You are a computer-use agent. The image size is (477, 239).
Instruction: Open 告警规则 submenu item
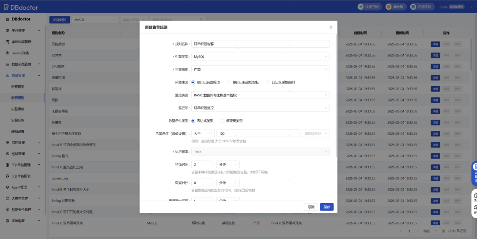pyautogui.click(x=18, y=98)
